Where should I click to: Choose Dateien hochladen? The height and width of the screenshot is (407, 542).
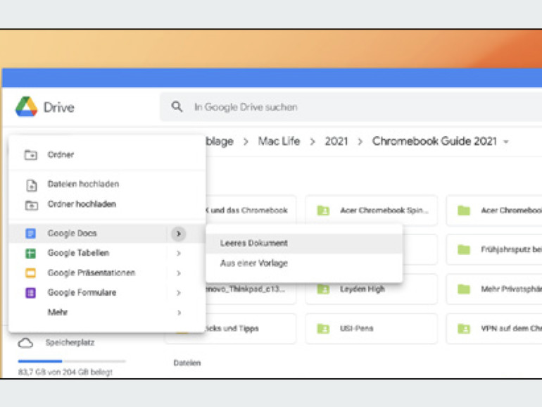[107, 184]
